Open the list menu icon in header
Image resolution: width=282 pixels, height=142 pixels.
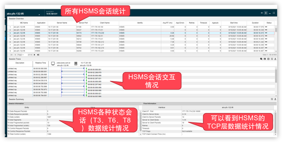pyautogui.click(x=266, y=13)
